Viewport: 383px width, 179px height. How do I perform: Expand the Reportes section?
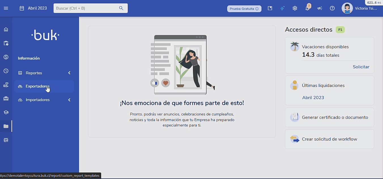pyautogui.click(x=44, y=73)
